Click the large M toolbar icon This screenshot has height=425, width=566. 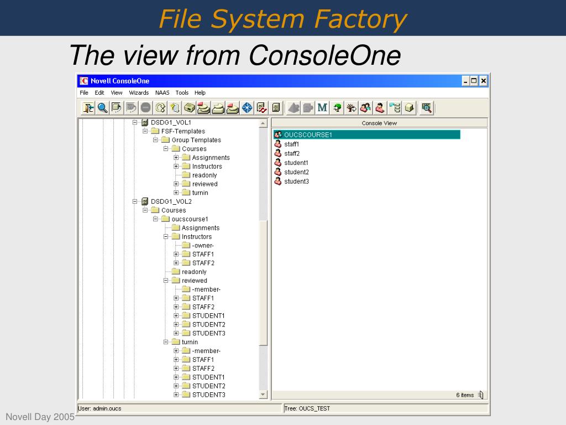322,108
